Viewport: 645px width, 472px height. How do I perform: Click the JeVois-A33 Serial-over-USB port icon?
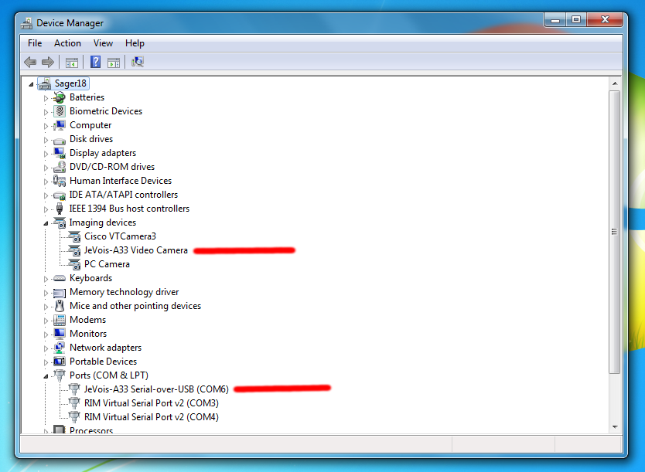(74, 389)
